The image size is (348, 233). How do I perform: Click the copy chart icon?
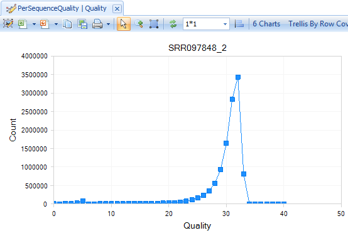coord(67,24)
